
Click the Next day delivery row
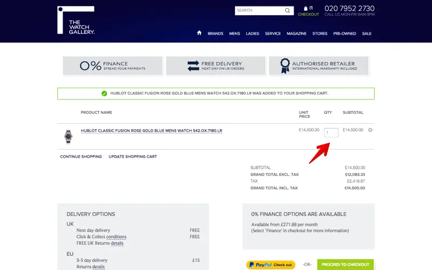(x=138, y=230)
